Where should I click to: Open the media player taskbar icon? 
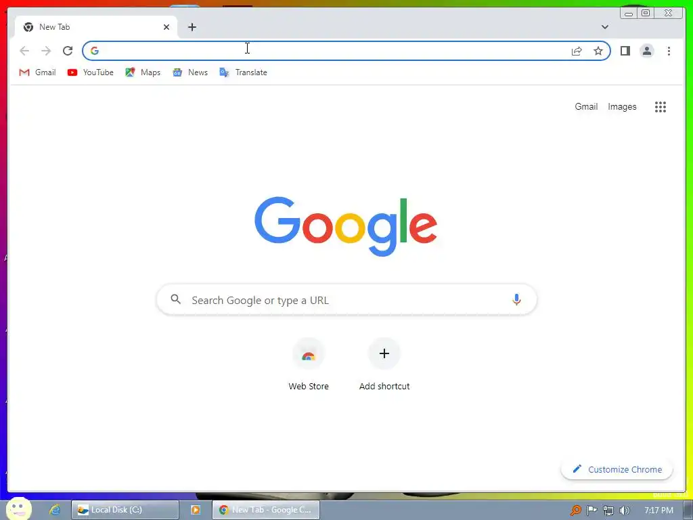(x=196, y=510)
